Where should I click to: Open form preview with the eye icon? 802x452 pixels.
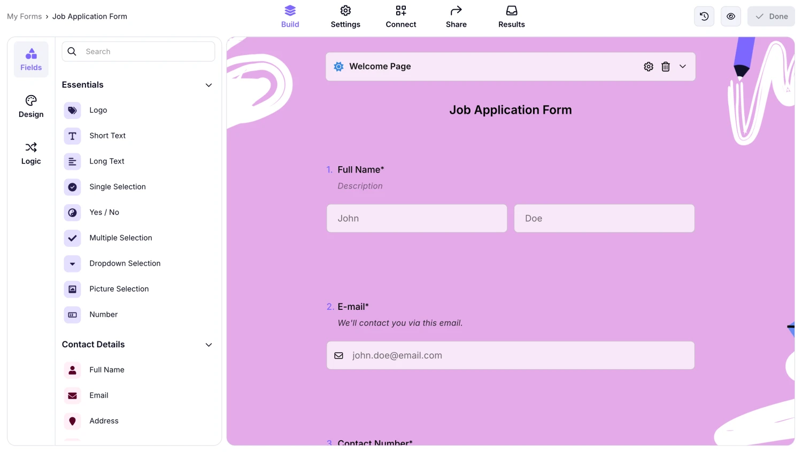pyautogui.click(x=730, y=16)
